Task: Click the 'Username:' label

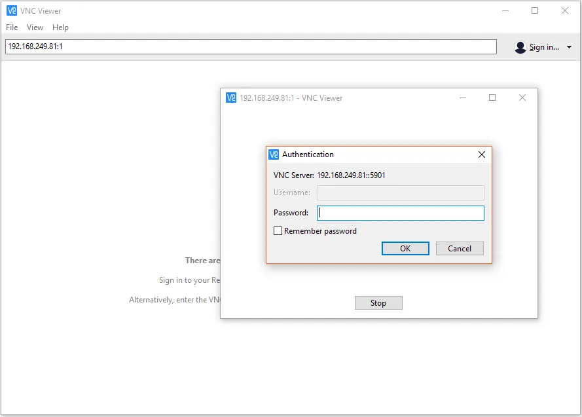Action: pyautogui.click(x=292, y=192)
